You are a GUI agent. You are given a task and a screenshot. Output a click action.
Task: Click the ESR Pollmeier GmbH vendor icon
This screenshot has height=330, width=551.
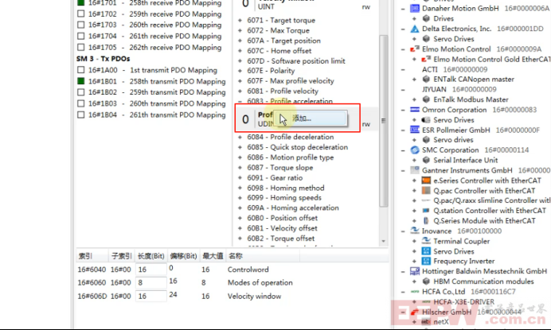pos(415,130)
